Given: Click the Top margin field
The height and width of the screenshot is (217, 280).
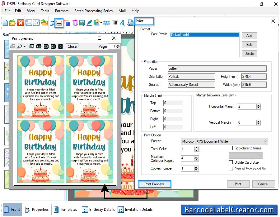Looking at the screenshot, I should point(173,103).
